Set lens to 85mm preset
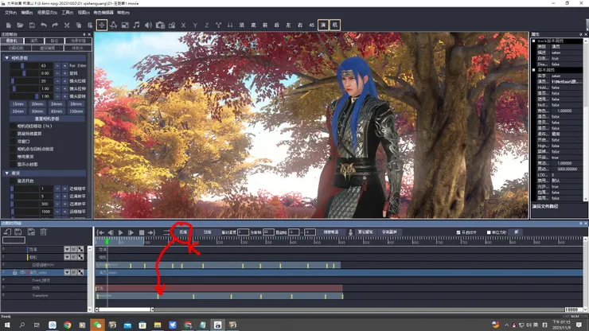Image resolution: width=589 pixels, height=331 pixels. [x=57, y=111]
